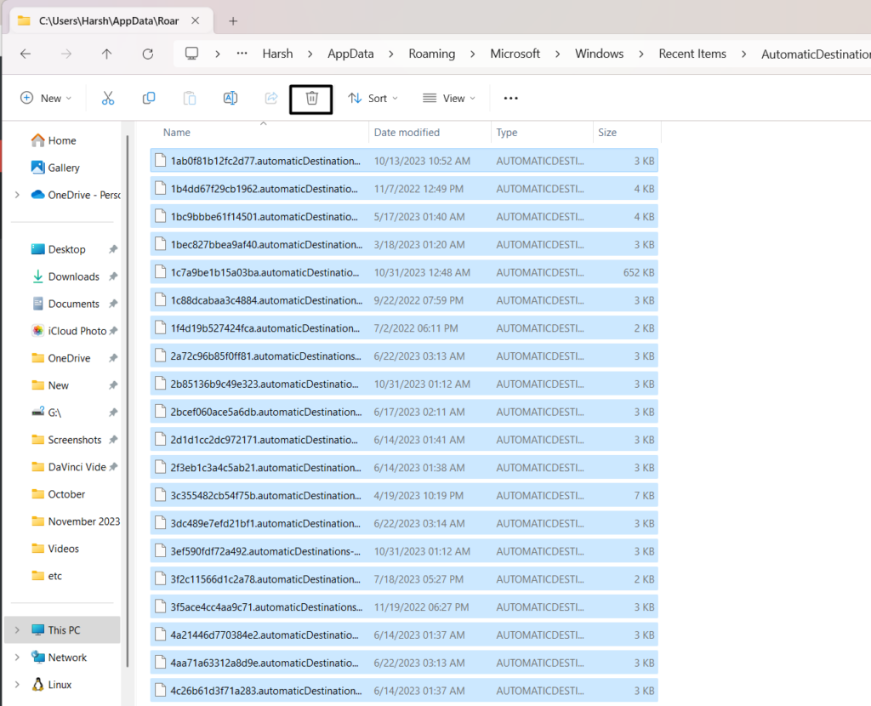
Task: Navigate back with the back arrow
Action: (26, 54)
